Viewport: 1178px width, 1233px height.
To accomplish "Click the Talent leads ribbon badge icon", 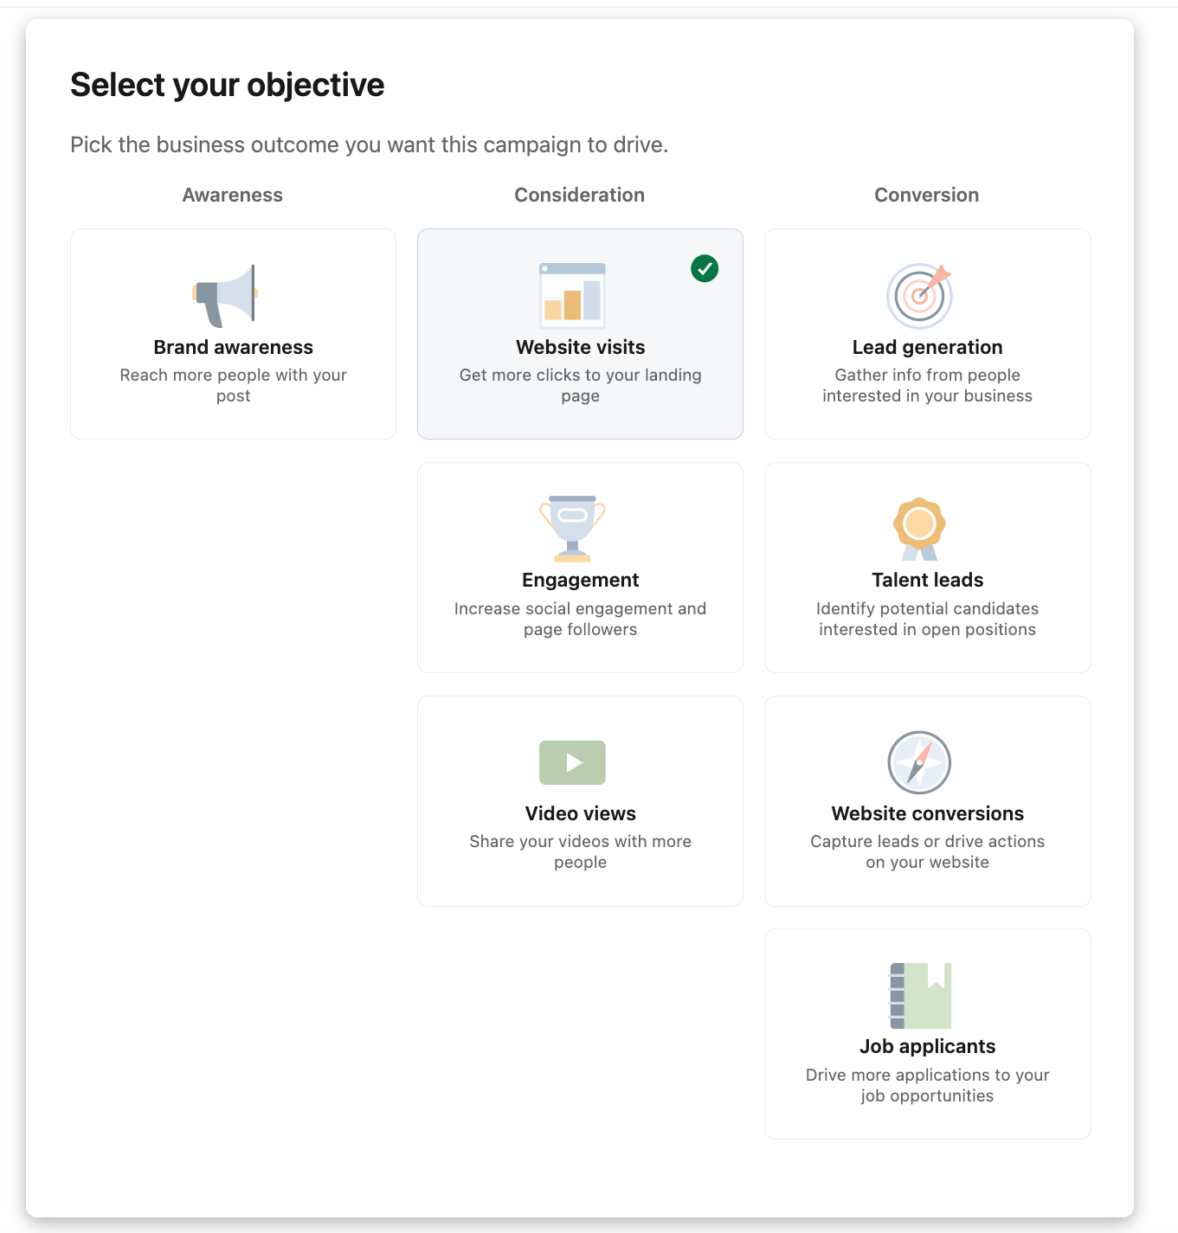I will (x=919, y=529).
